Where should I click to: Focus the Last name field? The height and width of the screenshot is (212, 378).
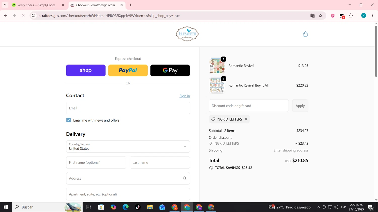[x=160, y=163]
